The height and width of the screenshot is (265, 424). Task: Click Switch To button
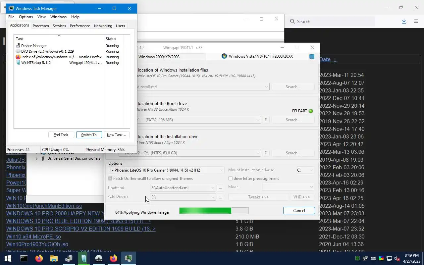(89, 135)
